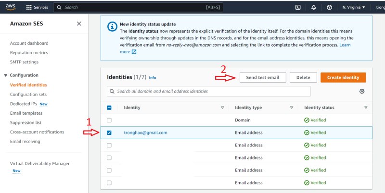Open Reputation metrics
385x193 pixels.
[x=29, y=53]
